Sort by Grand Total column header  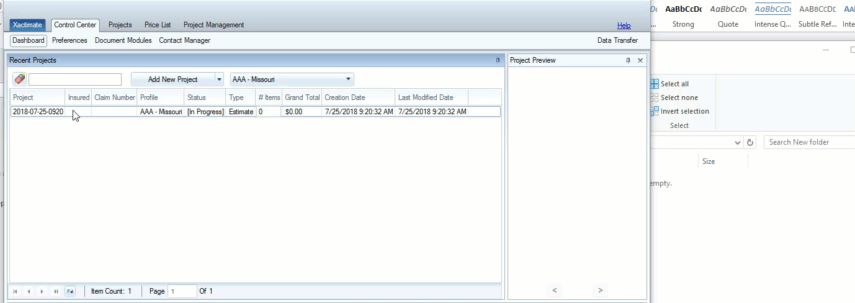[x=302, y=97]
